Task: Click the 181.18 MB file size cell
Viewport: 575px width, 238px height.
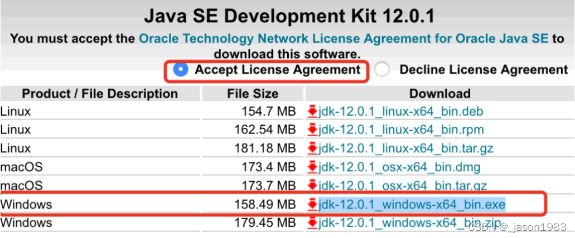Action: tap(265, 149)
